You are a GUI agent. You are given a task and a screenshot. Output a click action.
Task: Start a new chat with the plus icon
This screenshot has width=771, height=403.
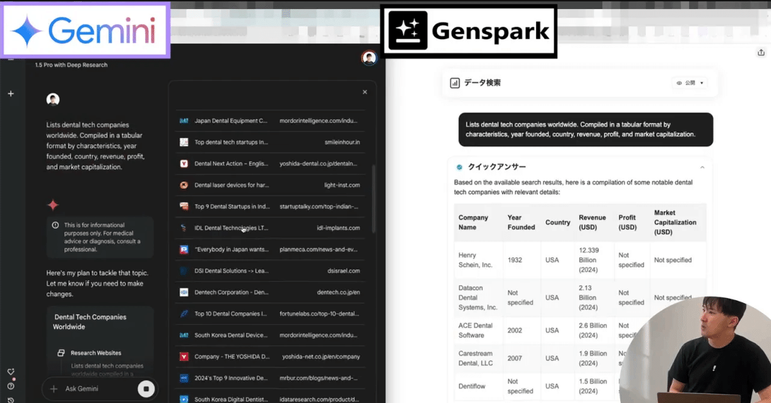point(10,93)
